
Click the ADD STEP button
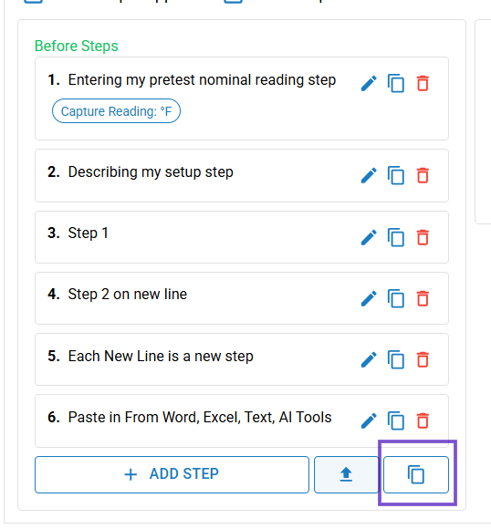click(x=172, y=474)
